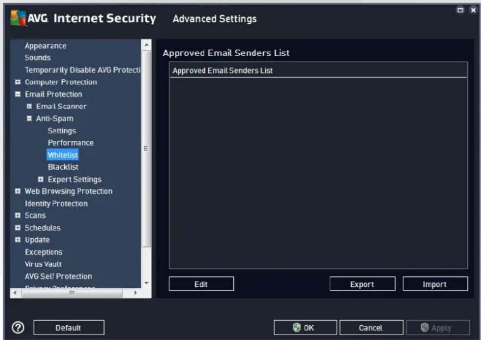Image resolution: width=481 pixels, height=340 pixels.
Task: Collapse the Anti-Spam node
Action: coord(29,118)
